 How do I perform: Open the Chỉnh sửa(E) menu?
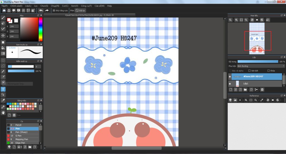coord(16,6)
